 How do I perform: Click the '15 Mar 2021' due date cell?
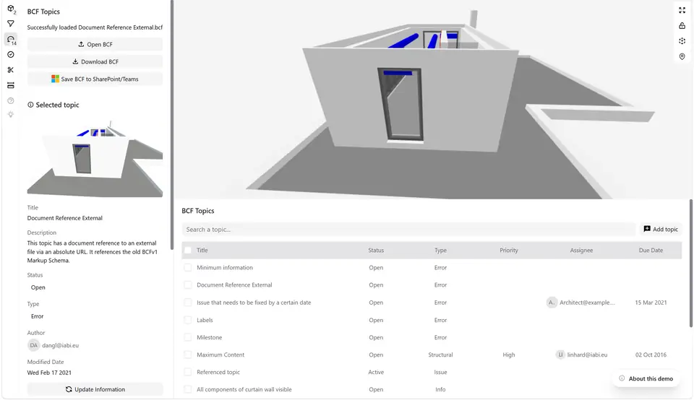(x=651, y=303)
